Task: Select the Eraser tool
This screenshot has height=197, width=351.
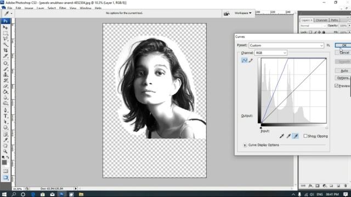Action: tap(5, 86)
